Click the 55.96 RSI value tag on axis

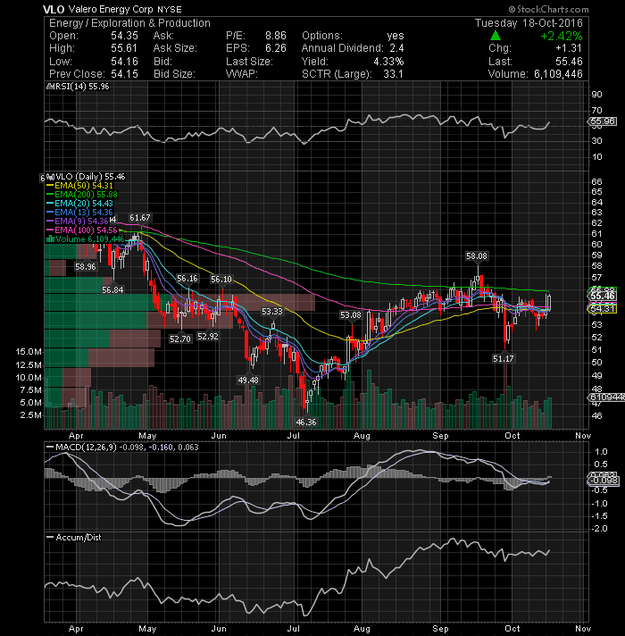click(603, 121)
